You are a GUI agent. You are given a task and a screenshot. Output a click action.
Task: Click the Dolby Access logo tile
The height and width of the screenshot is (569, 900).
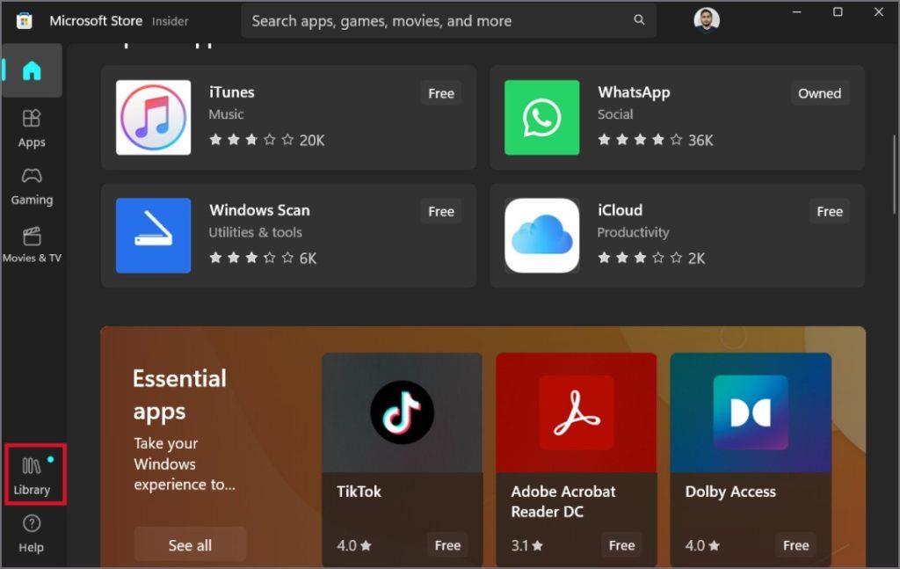point(751,412)
